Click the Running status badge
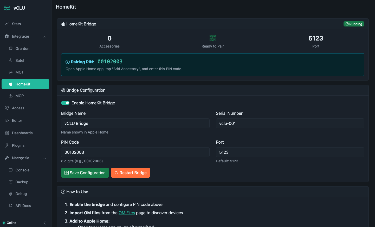This screenshot has width=375, height=227. tap(354, 24)
